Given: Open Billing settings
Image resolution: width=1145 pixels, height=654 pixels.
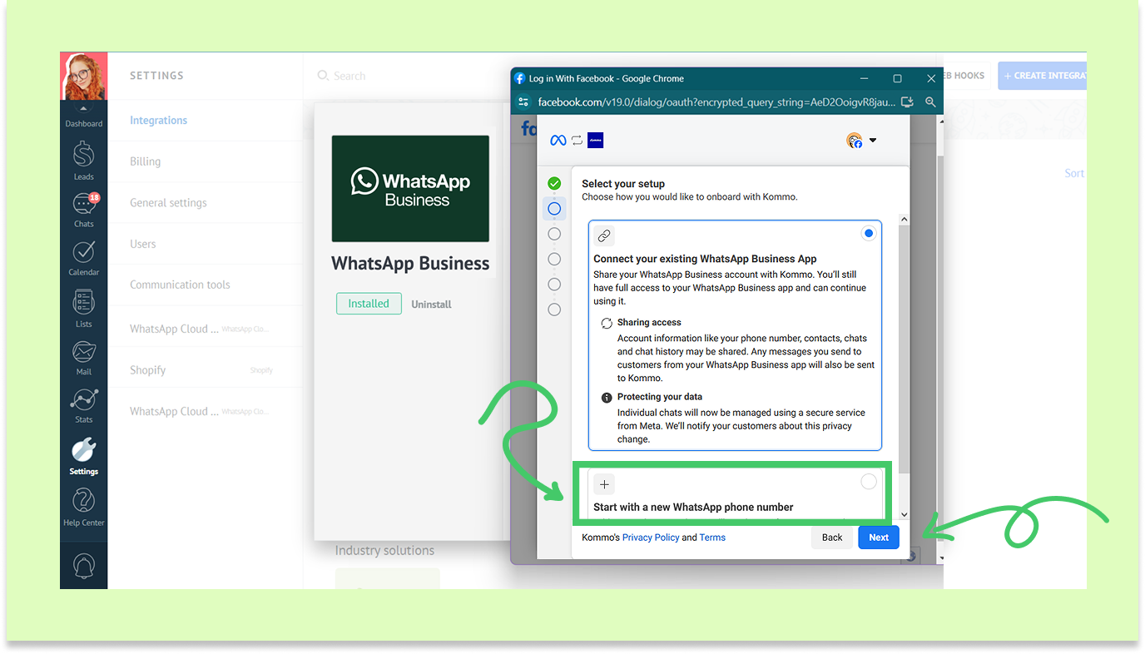Looking at the screenshot, I should click(145, 161).
